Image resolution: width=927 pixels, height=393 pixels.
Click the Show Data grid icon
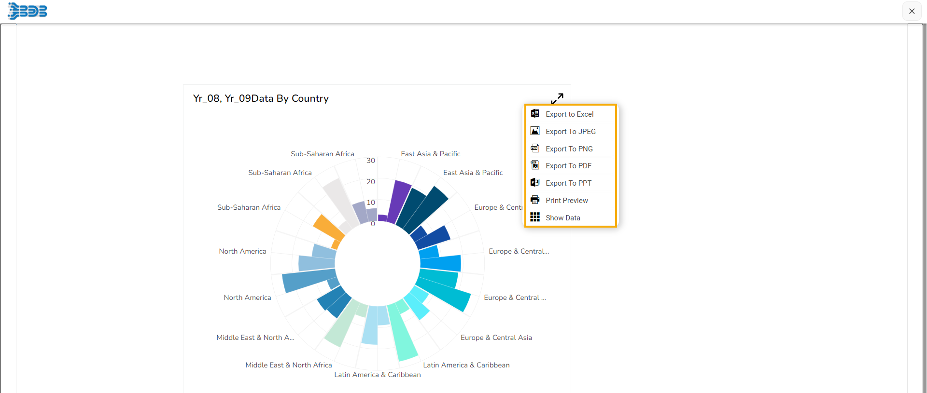535,217
